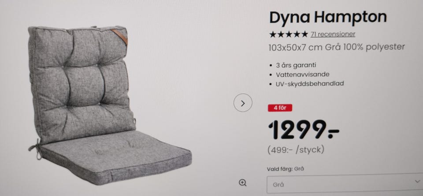This screenshot has height=196, width=423.
Task: Expand color options via dropdown chevron
Action: [x=417, y=182]
